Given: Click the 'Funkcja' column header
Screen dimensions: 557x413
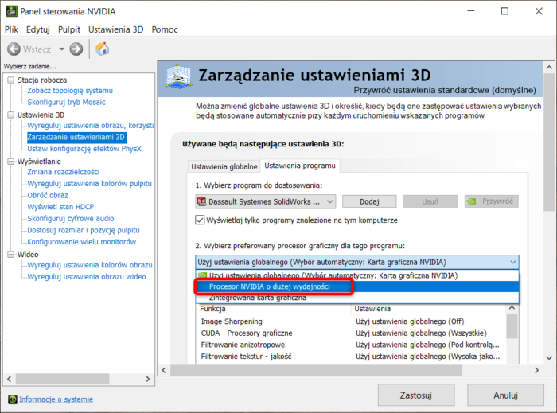Looking at the screenshot, I should tap(273, 309).
